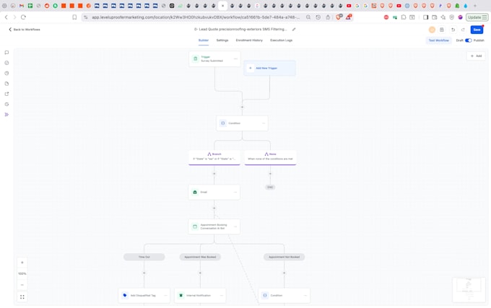Click the export arrow icon in left sidebar

tap(6, 94)
